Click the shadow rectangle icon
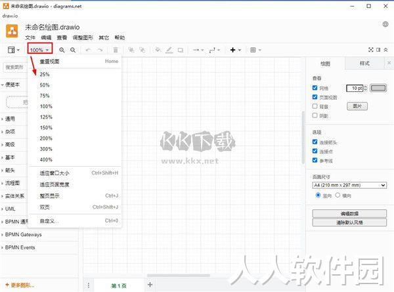The width and height of the screenshot is (394, 292). [181, 50]
